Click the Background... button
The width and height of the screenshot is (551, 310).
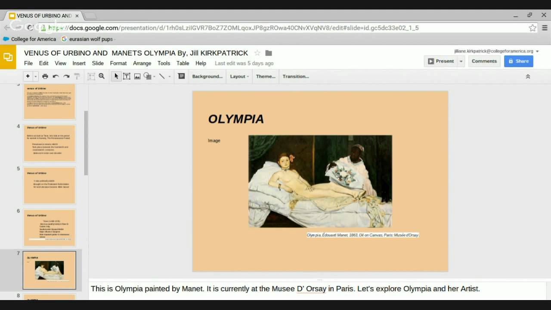(x=207, y=76)
